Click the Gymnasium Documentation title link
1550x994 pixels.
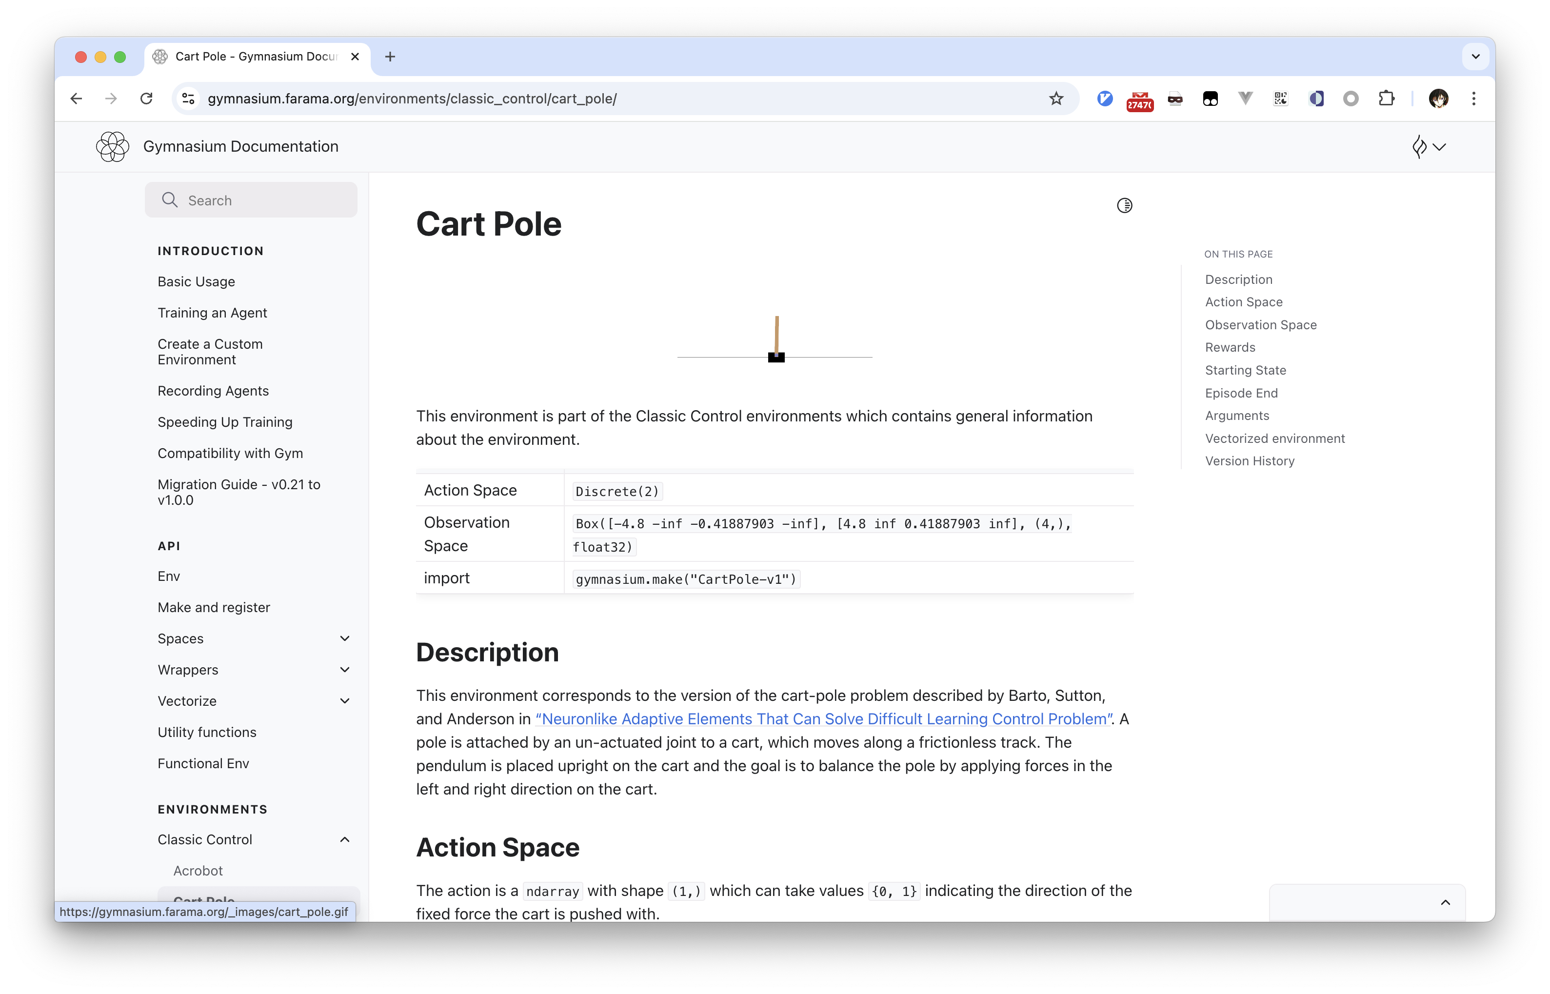click(241, 146)
